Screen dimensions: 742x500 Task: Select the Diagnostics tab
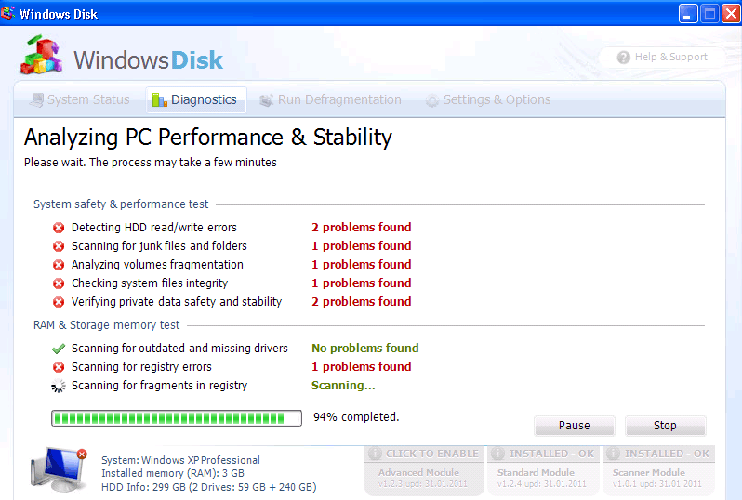195,100
